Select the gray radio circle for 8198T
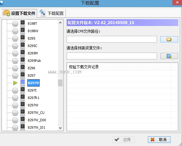This screenshot has height=146, width=182. click(x=15, y=24)
